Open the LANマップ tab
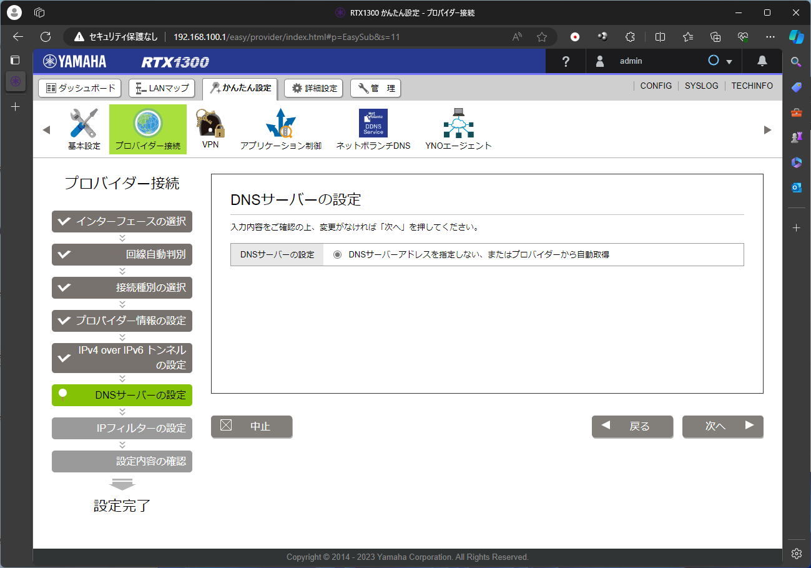 [162, 88]
